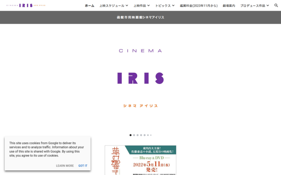Open the トピックス menu item

coord(163,6)
